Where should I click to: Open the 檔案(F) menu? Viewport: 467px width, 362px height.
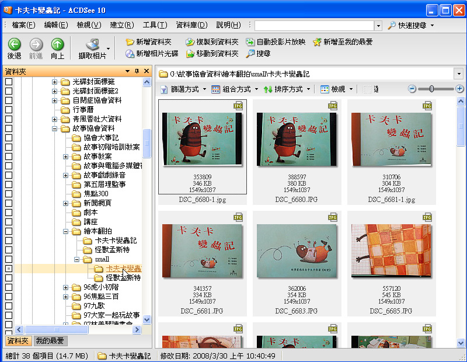pyautogui.click(x=23, y=25)
